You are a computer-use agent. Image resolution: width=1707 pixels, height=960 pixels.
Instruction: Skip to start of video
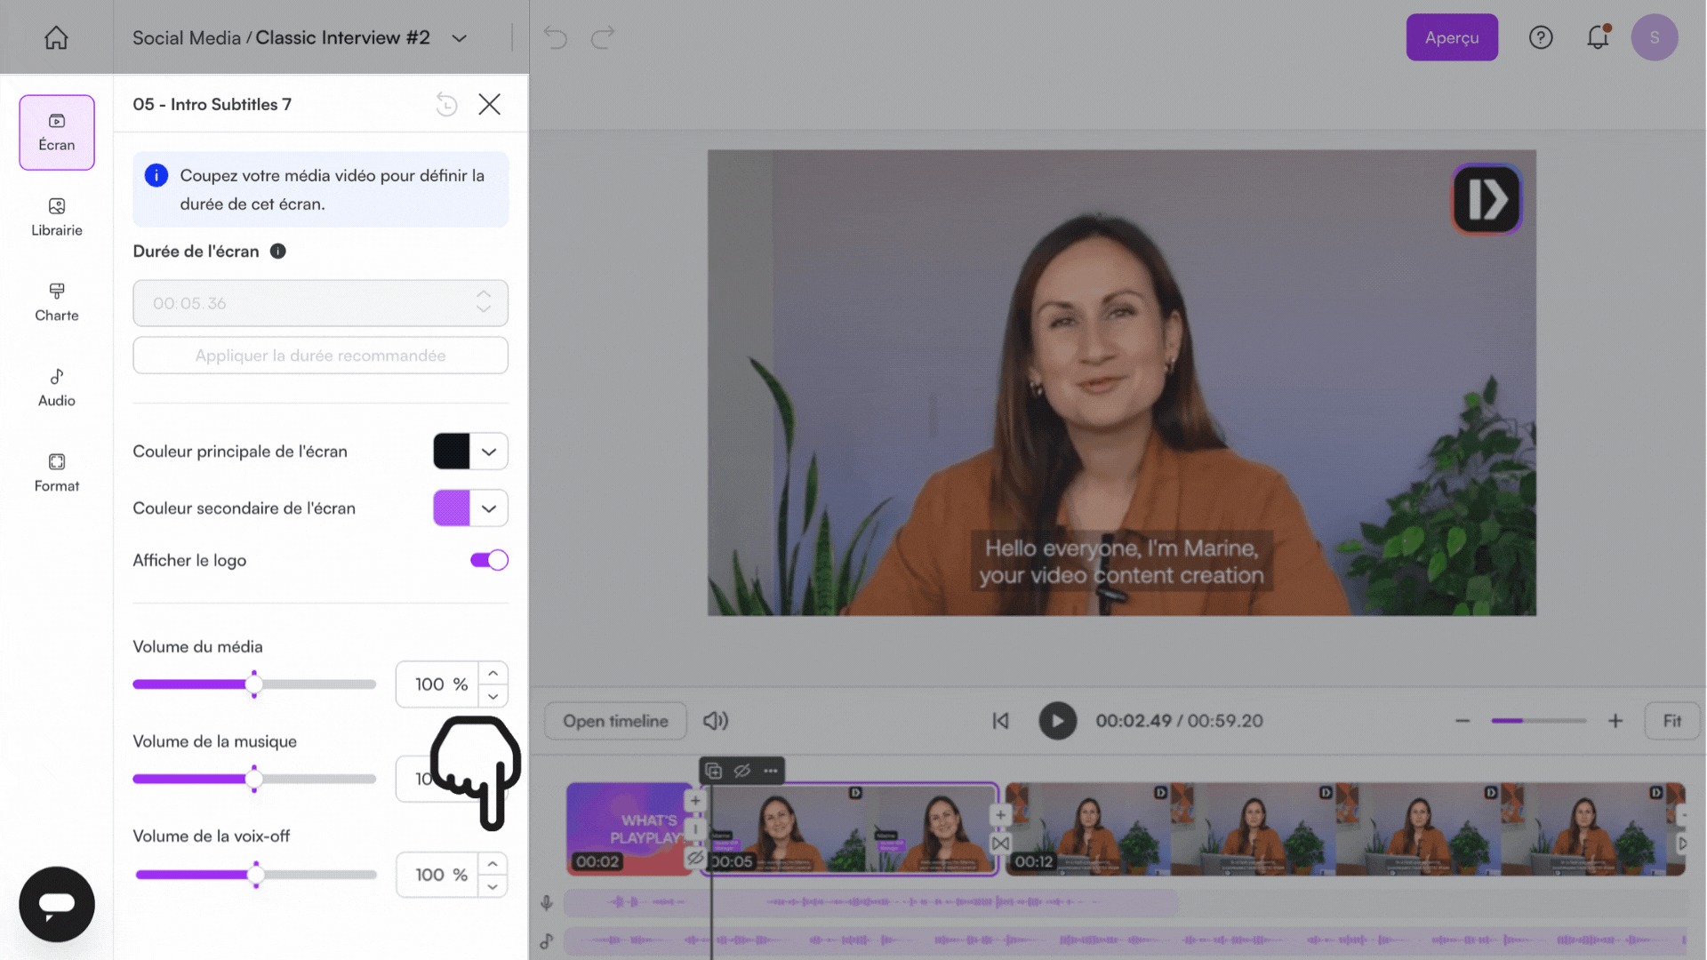point(1000,721)
